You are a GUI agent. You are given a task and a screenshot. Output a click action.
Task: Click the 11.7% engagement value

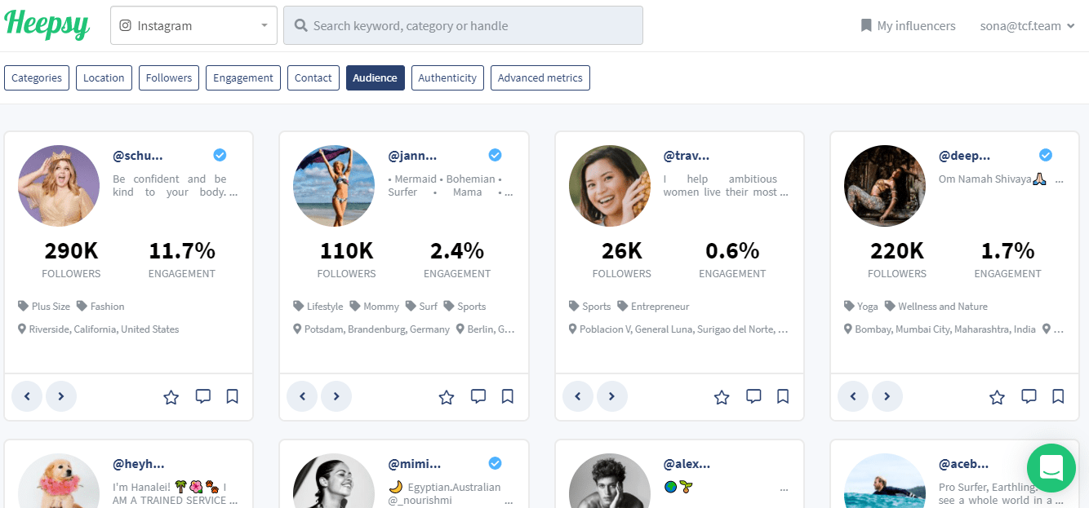(x=182, y=250)
